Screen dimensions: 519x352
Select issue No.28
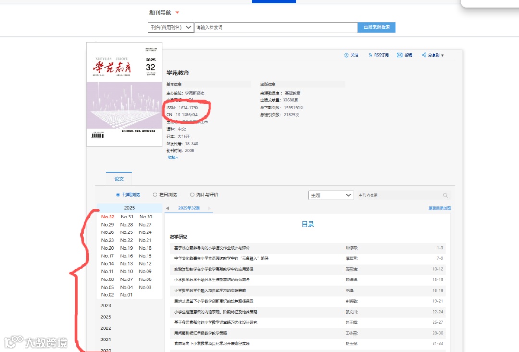pos(126,225)
